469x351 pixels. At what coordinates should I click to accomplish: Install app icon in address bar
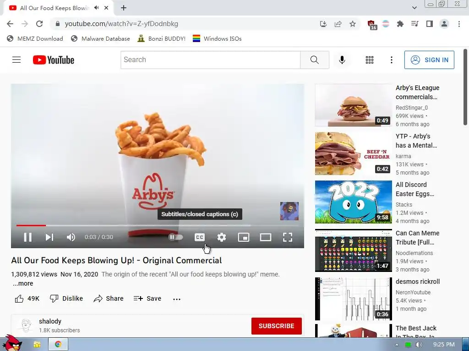click(x=323, y=24)
